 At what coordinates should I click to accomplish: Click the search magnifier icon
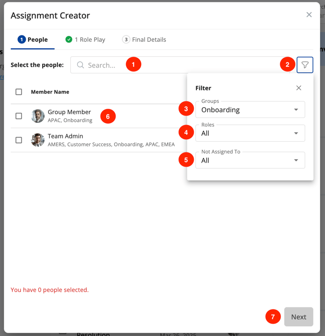click(x=81, y=65)
